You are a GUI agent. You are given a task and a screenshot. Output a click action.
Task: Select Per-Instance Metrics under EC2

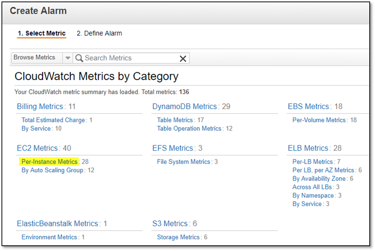point(49,162)
